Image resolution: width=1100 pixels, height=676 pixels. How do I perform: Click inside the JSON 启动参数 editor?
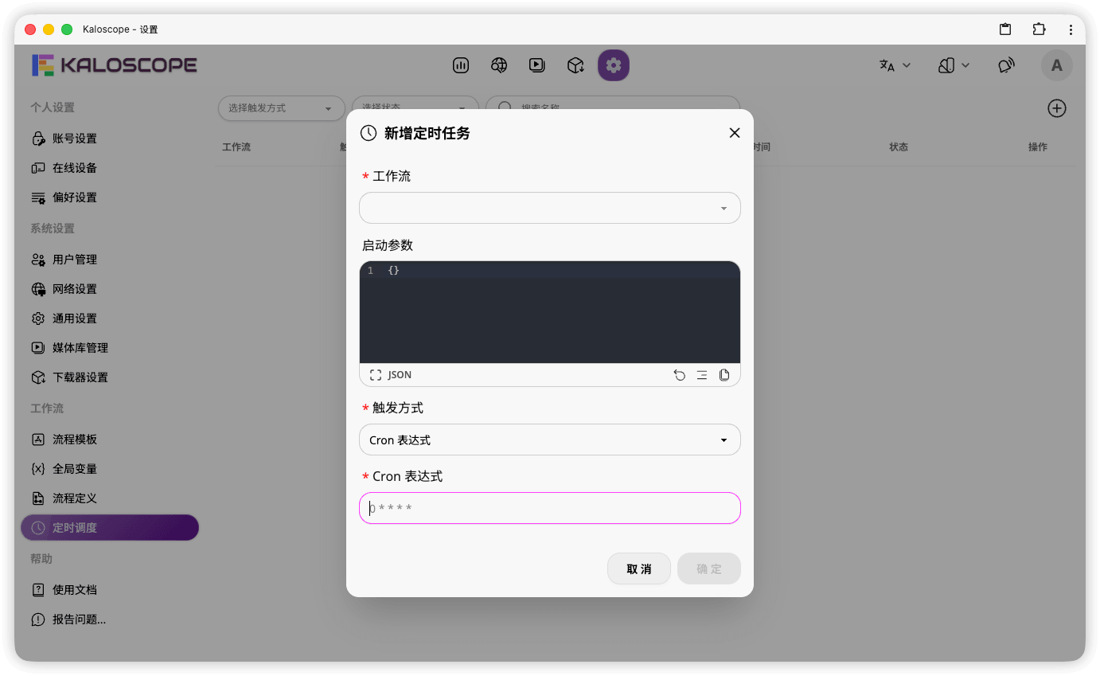(x=550, y=312)
